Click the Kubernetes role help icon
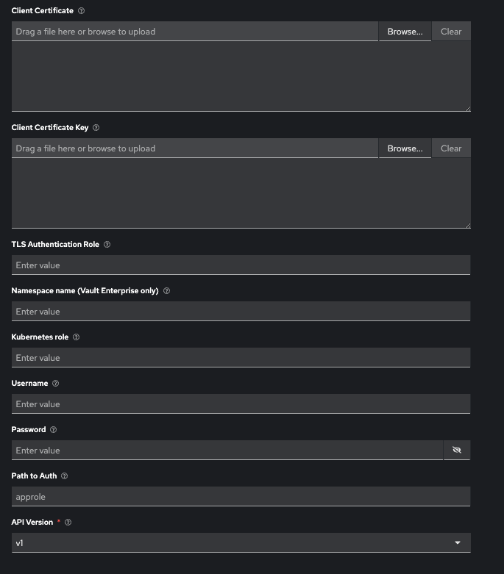This screenshot has width=504, height=574. pos(76,337)
